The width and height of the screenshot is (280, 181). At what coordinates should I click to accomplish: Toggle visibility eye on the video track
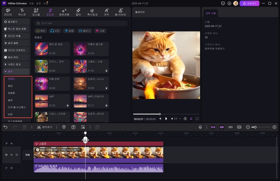tap(11, 154)
